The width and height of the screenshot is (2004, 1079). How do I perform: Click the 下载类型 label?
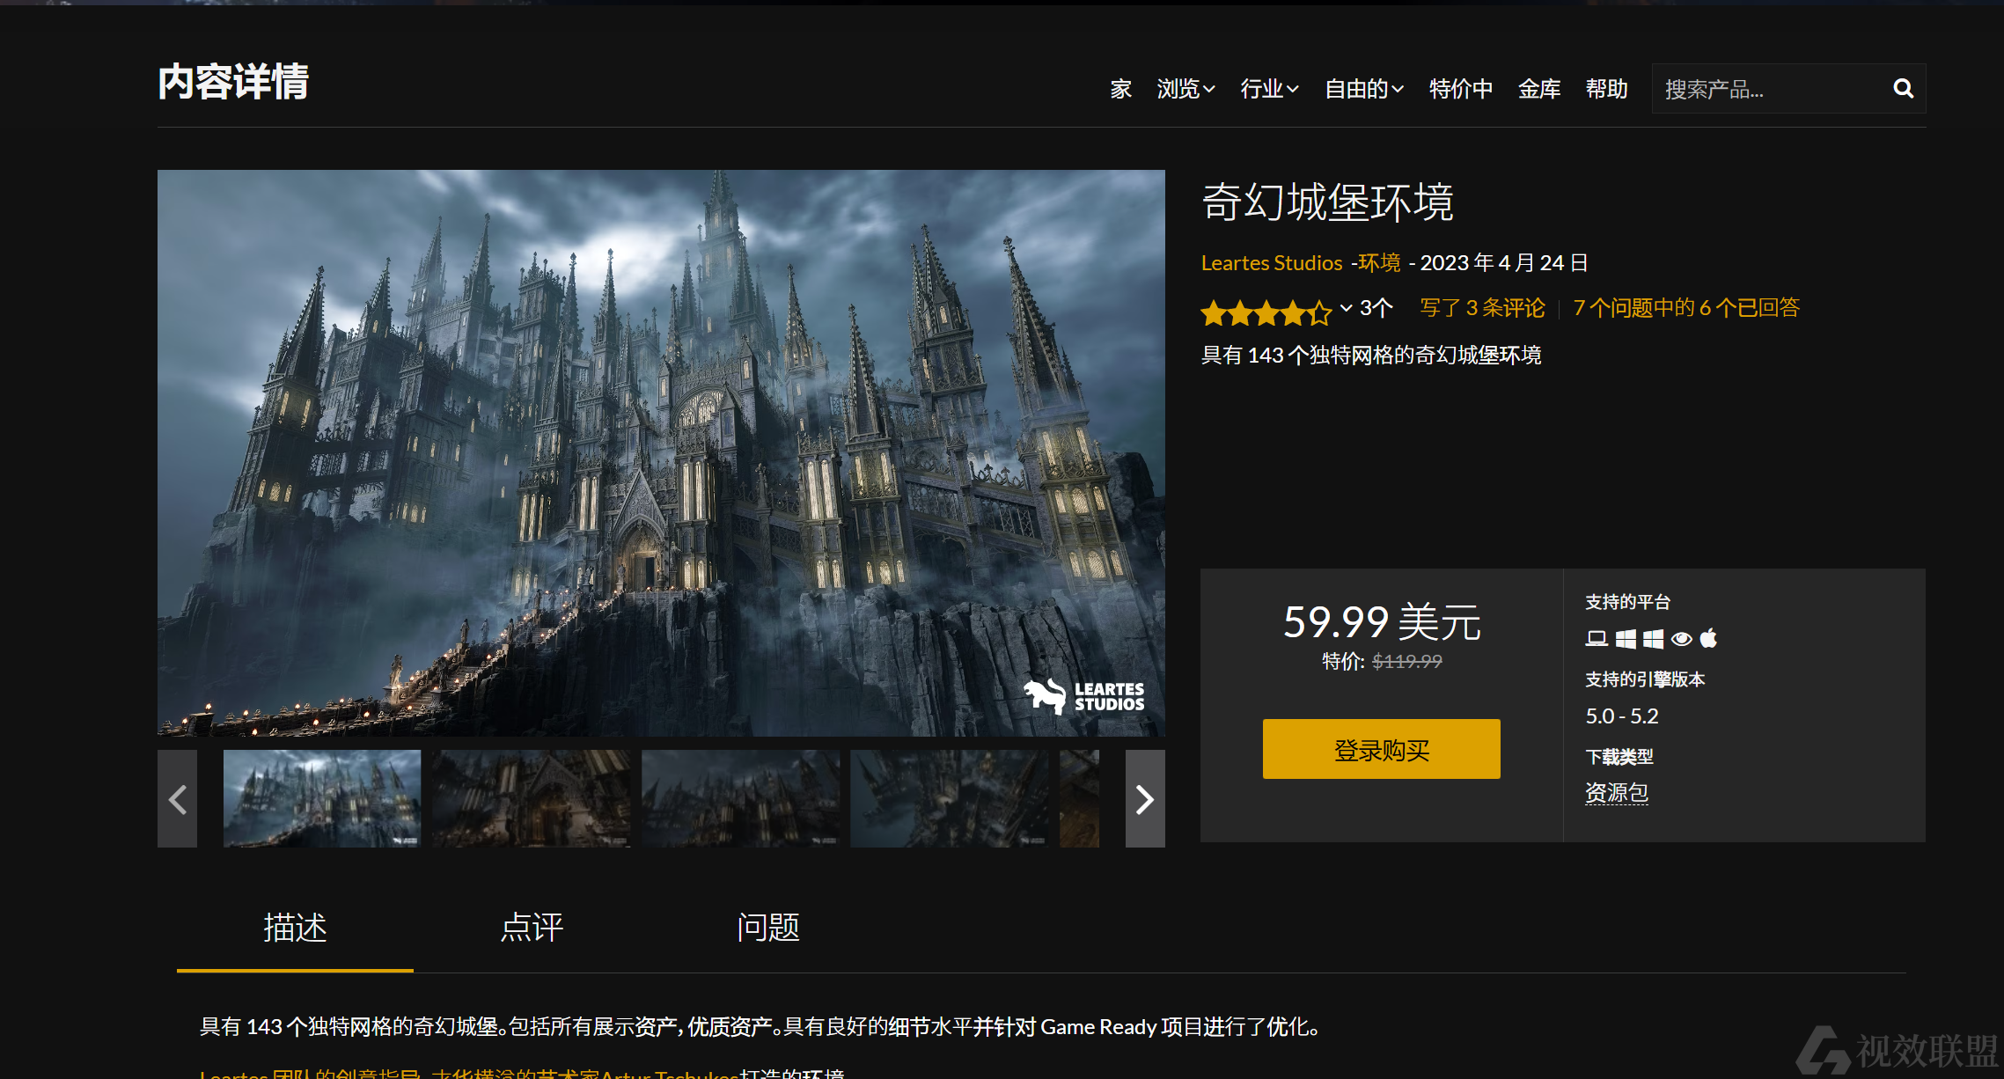coord(1619,757)
